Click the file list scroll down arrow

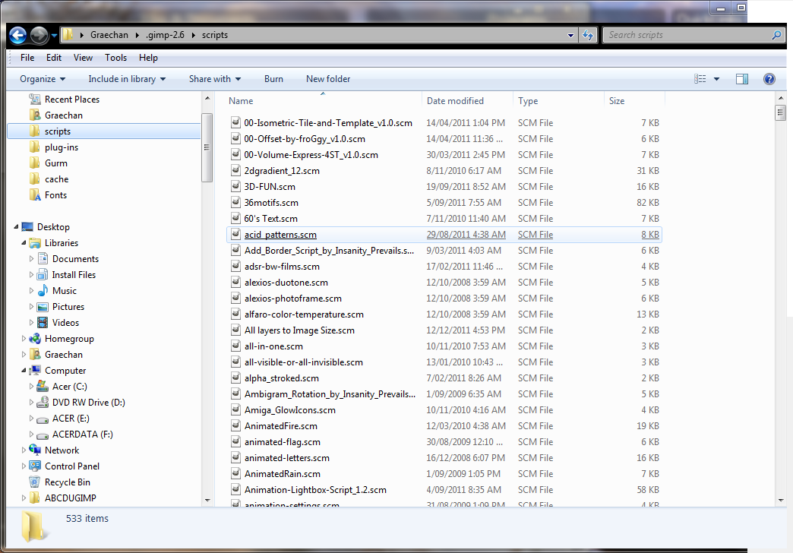(x=780, y=501)
